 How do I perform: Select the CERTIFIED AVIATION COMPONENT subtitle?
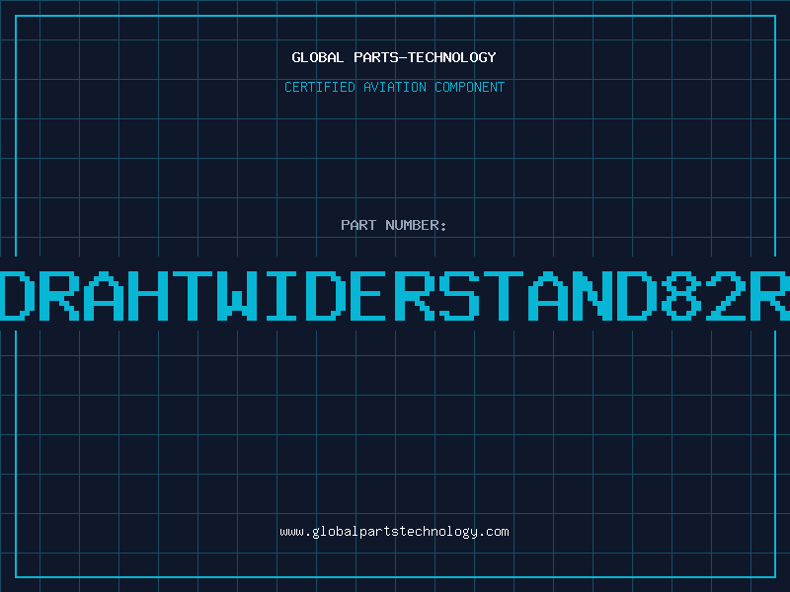pyautogui.click(x=394, y=87)
